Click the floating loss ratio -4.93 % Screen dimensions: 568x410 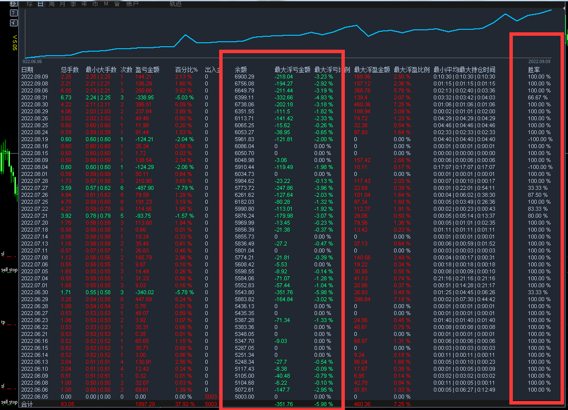coord(324,97)
